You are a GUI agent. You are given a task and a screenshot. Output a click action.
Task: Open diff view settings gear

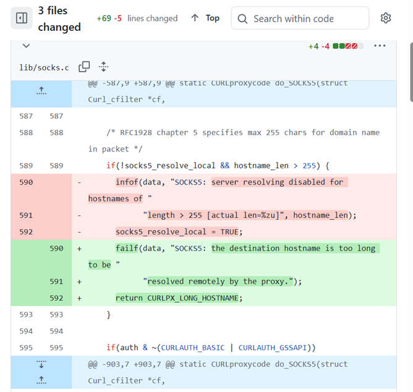tap(386, 19)
